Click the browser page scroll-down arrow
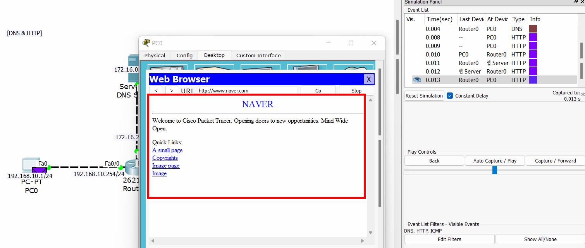 pyautogui.click(x=370, y=233)
